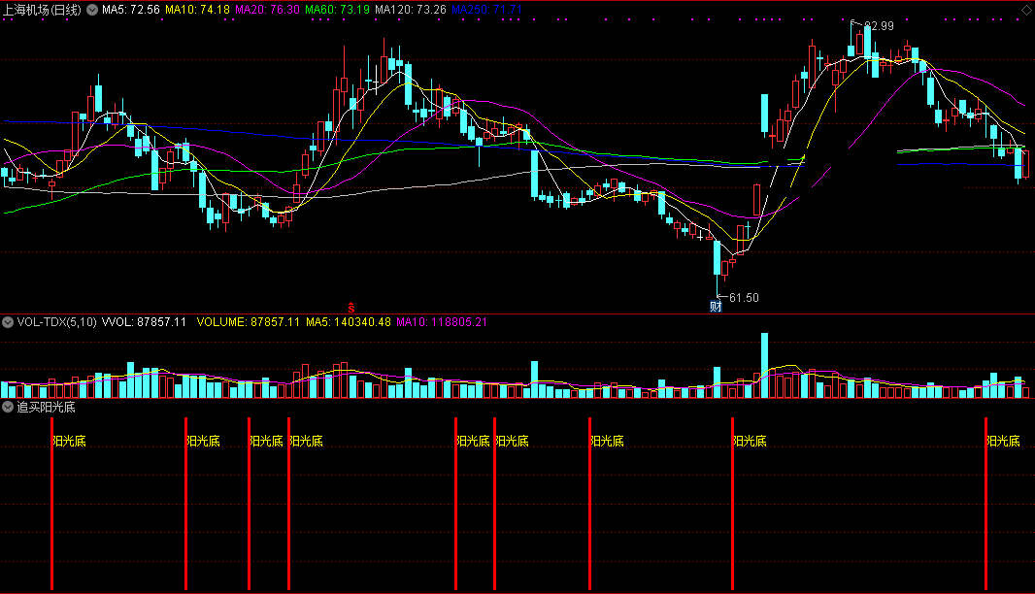Open the 追买阳光底 indicator dropdown arrow
The width and height of the screenshot is (1035, 594).
pos(8,408)
